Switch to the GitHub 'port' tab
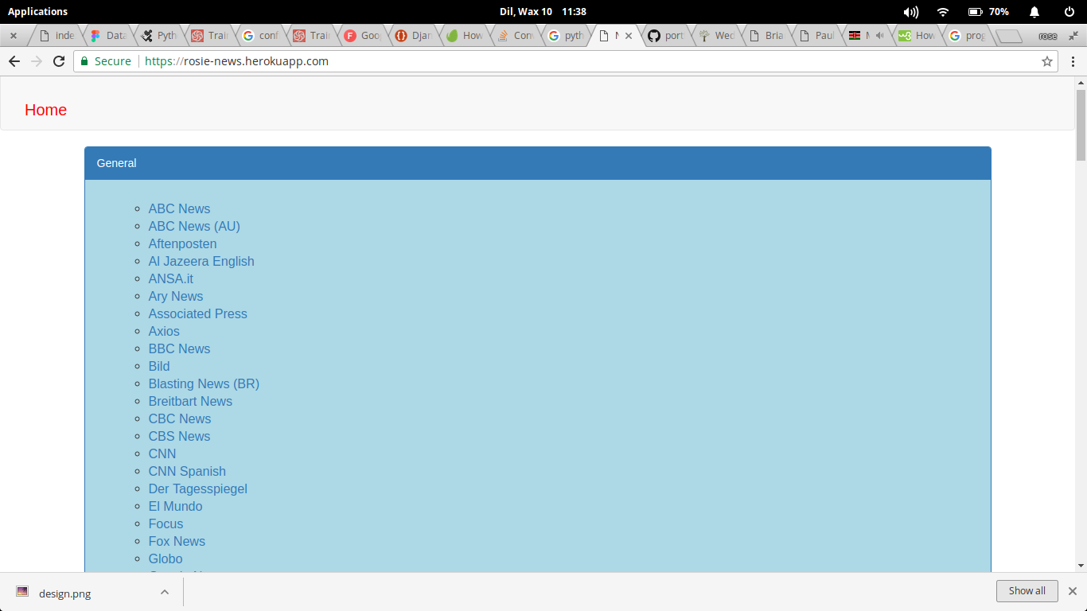This screenshot has height=611, width=1087. (667, 36)
